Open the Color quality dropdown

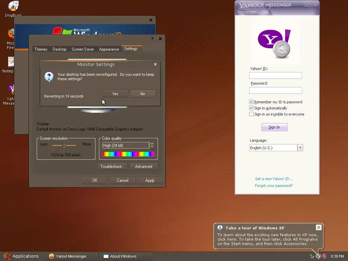pos(126,145)
